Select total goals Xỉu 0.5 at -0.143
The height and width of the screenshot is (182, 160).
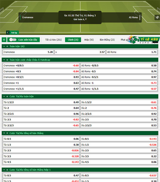(x=119, y=139)
